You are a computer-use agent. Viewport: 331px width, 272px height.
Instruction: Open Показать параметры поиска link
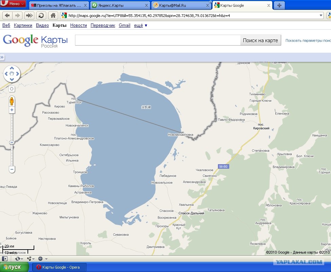308,40
